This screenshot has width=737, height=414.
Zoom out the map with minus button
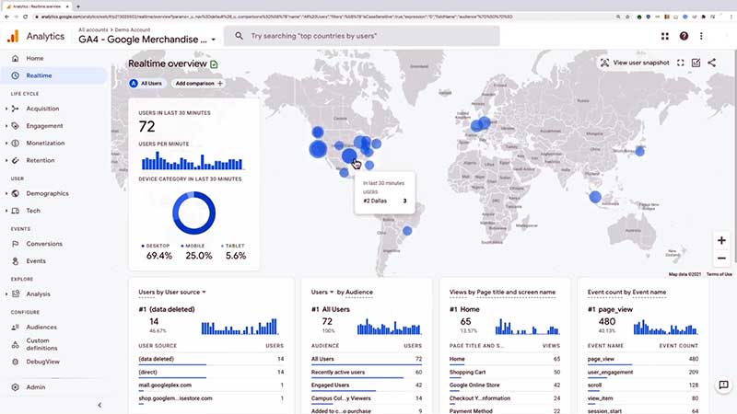(721, 259)
